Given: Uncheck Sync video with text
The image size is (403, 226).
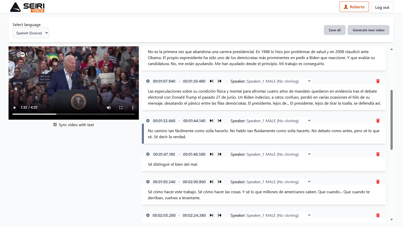Looking at the screenshot, I should tap(55, 125).
